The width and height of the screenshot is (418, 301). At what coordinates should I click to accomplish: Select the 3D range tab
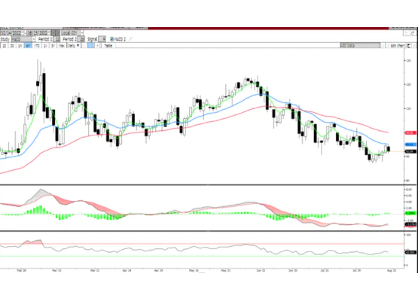pyautogui.click(x=12, y=46)
